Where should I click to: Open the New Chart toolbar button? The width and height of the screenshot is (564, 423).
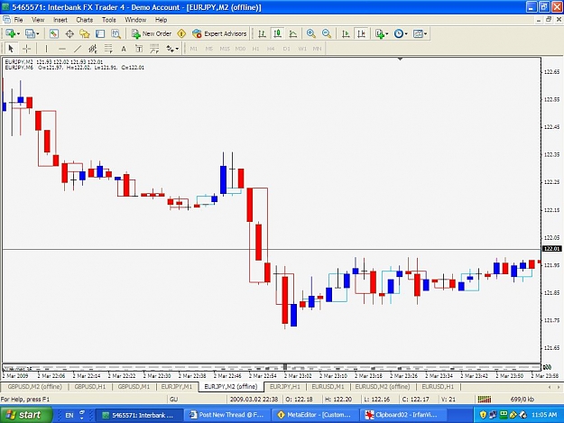click(x=10, y=33)
